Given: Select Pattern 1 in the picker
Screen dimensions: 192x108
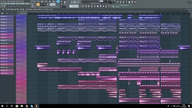Looking at the screenshot, I should (7, 16).
